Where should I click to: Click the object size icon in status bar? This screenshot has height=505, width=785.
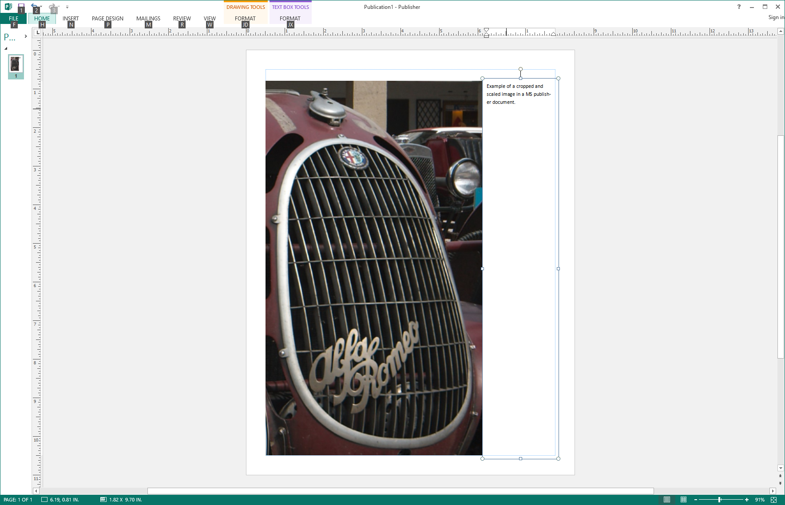103,500
